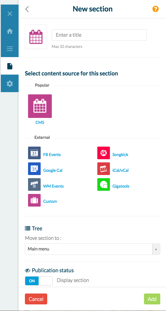Focus the Enter a title field
Screen dimensions: 166x311
[99, 35]
